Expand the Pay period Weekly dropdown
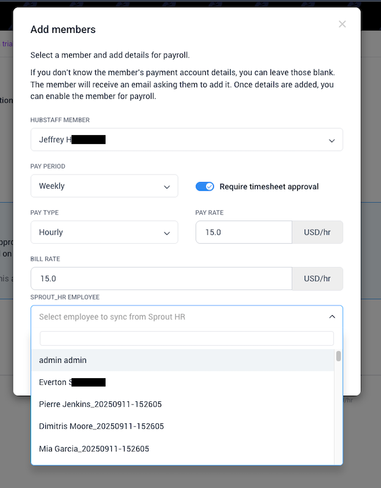381x488 pixels. (x=104, y=186)
